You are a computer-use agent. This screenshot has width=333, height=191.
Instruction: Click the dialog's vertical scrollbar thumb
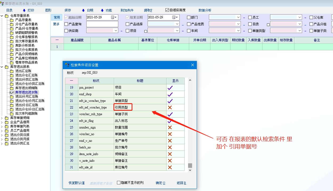tap(190, 165)
